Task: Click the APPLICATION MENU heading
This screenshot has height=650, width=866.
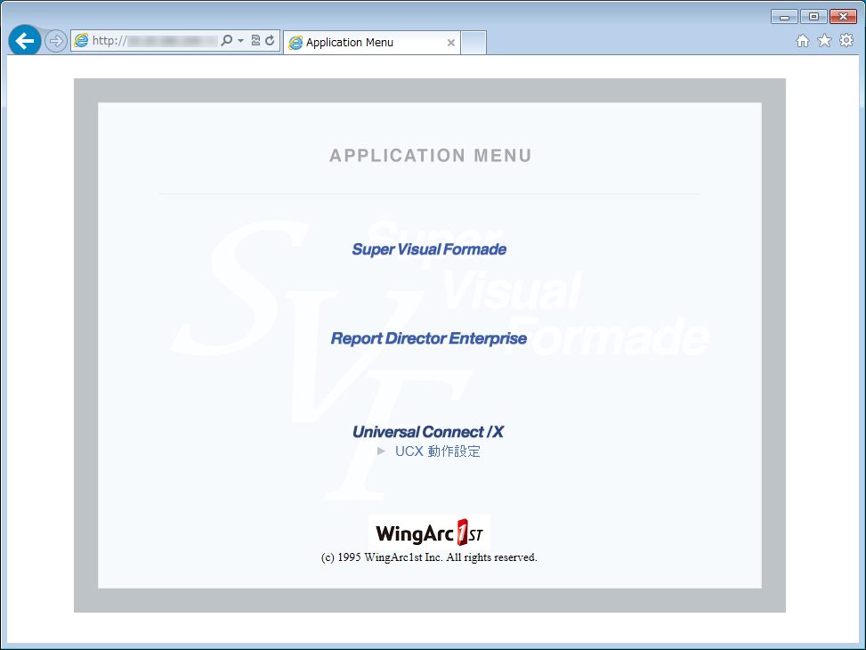Action: tap(430, 156)
